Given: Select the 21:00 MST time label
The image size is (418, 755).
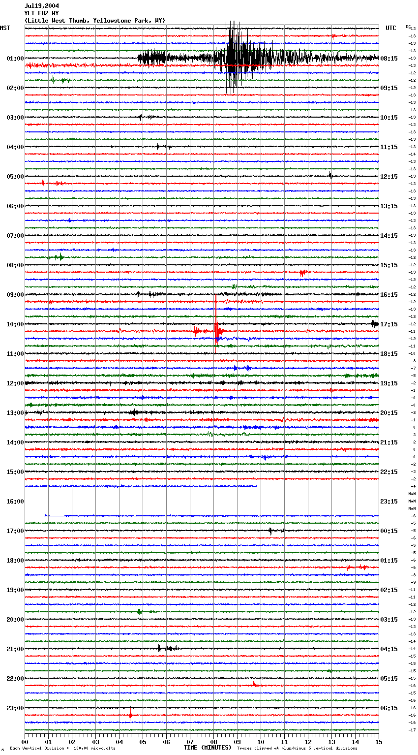Looking at the screenshot, I should (15, 649).
